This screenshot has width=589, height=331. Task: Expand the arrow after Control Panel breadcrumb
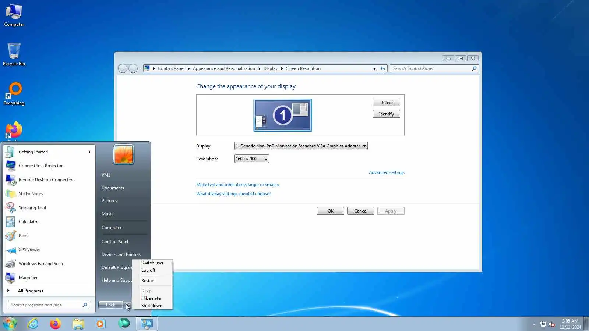point(188,68)
